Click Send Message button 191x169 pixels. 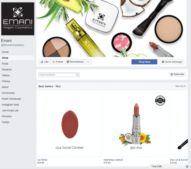click(x=172, y=62)
